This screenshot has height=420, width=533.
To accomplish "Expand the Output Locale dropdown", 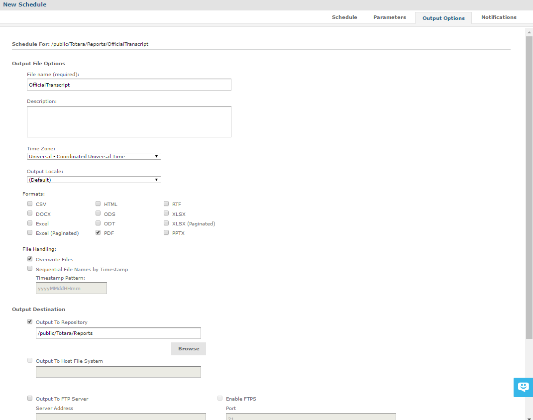I will [x=94, y=180].
